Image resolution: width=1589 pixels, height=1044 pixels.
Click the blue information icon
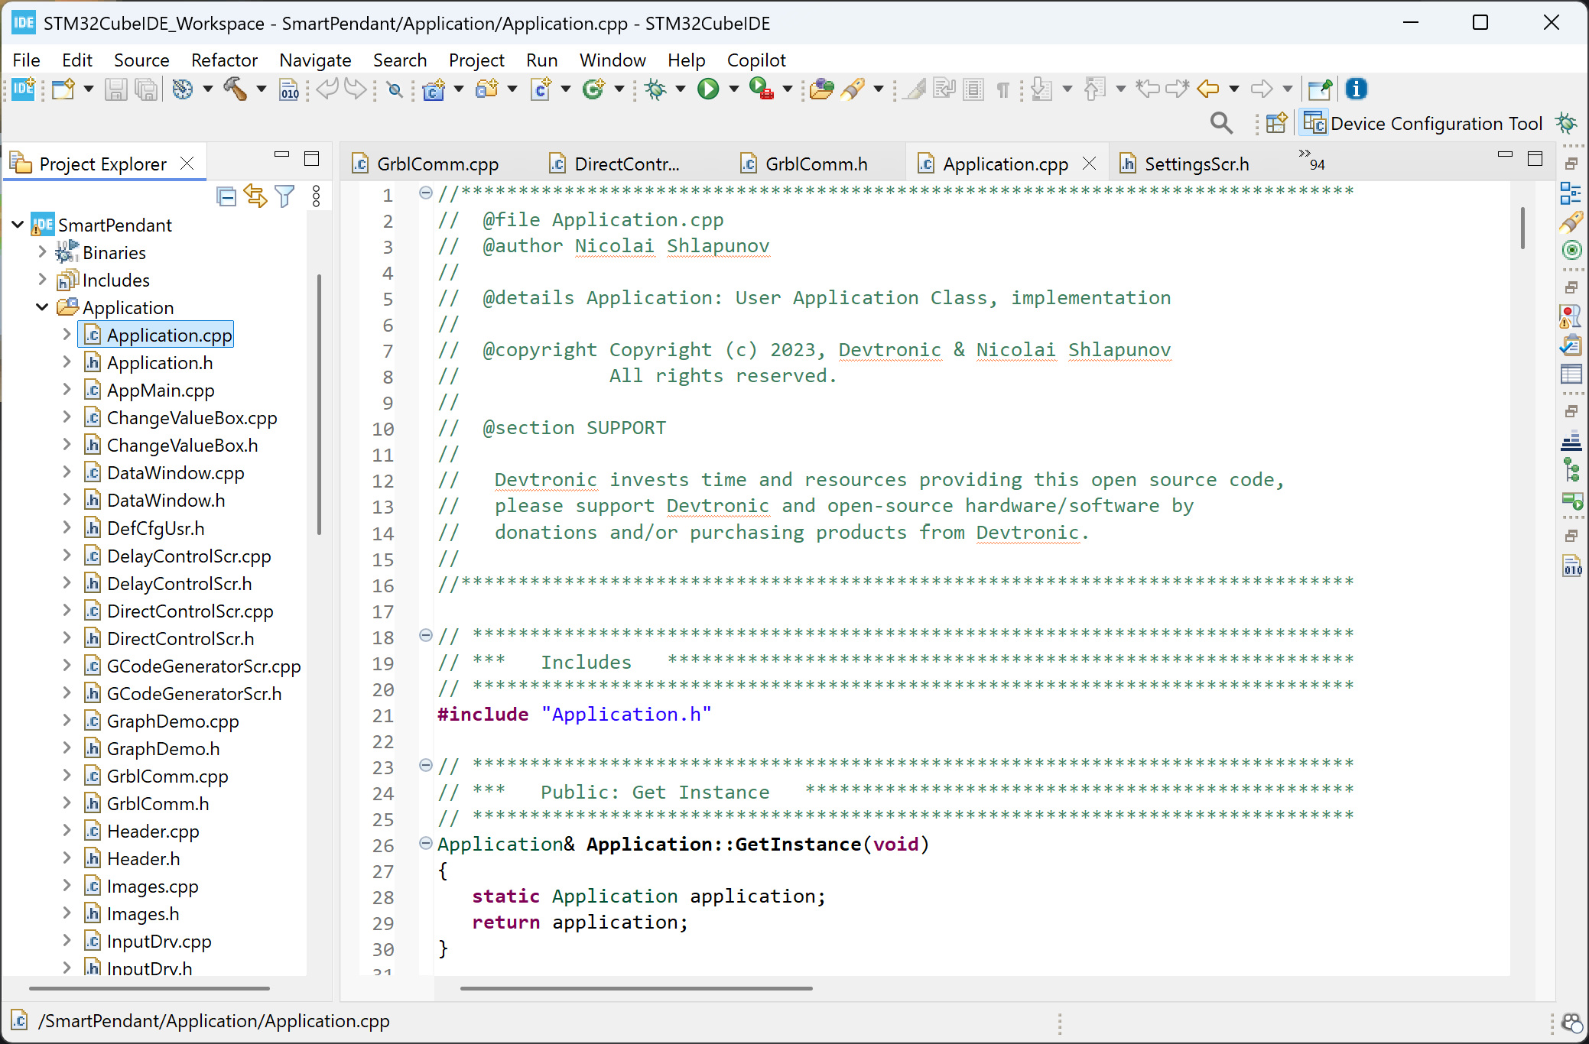[1357, 89]
